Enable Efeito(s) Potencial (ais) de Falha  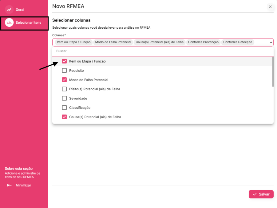64,89
